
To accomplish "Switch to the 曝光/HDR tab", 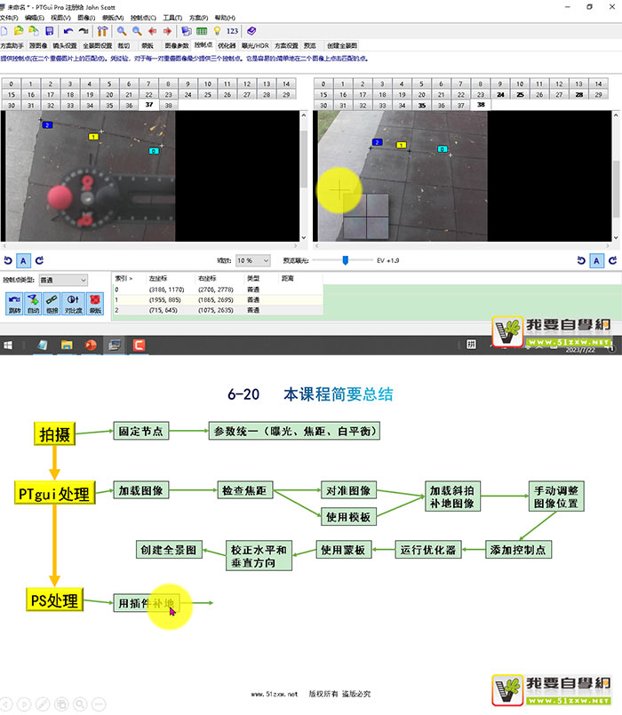I will pos(255,45).
